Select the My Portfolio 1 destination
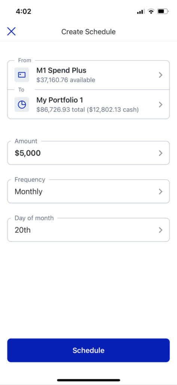 click(88, 105)
